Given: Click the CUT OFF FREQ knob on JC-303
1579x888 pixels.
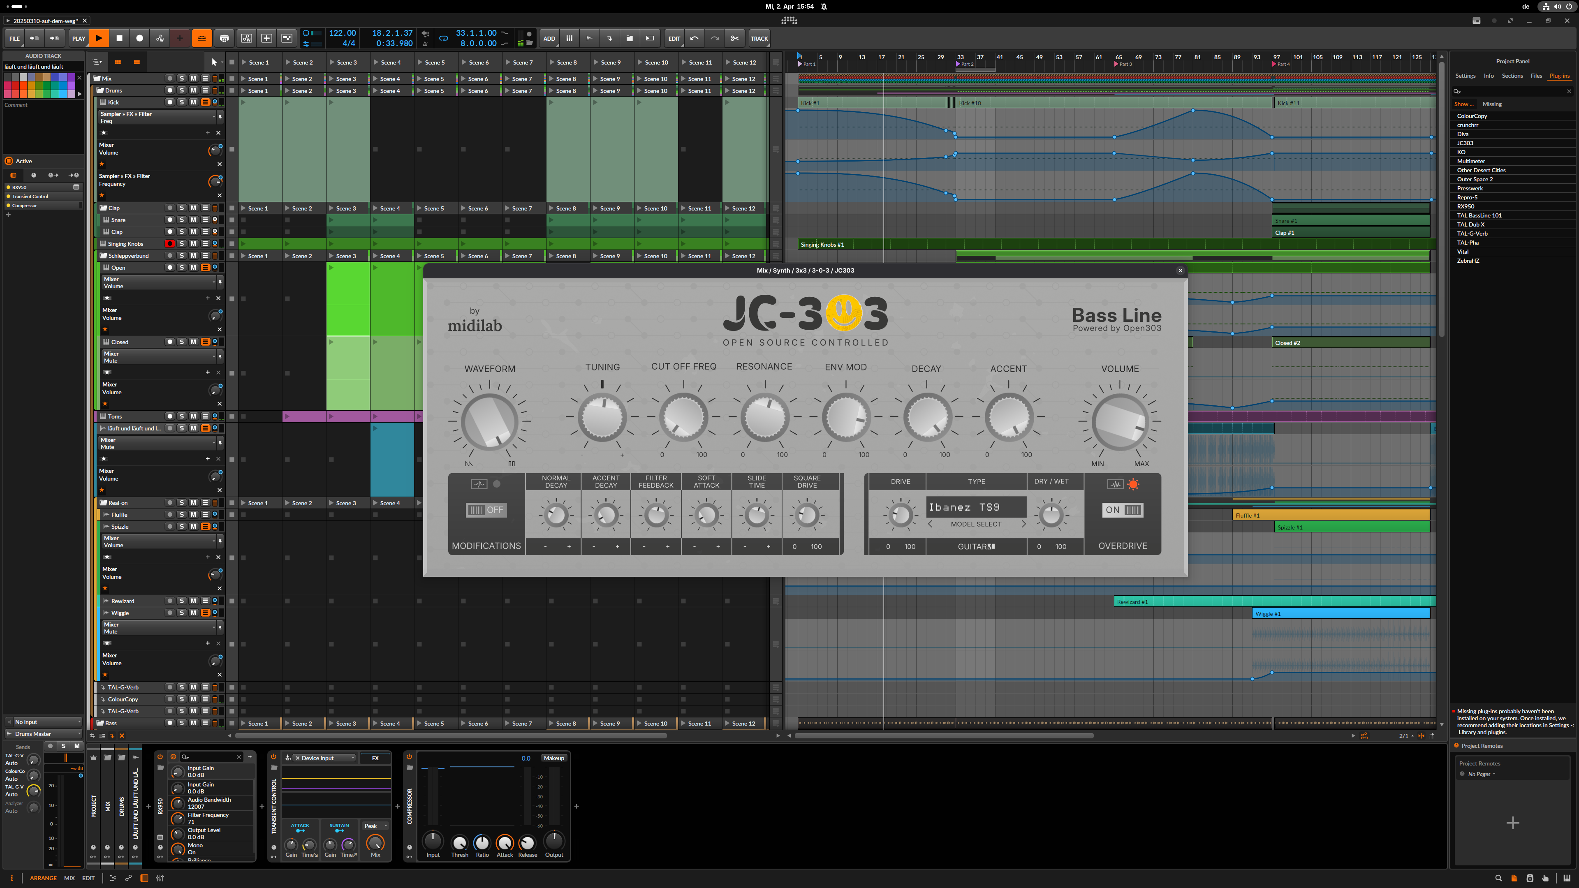Looking at the screenshot, I should pyautogui.click(x=683, y=417).
